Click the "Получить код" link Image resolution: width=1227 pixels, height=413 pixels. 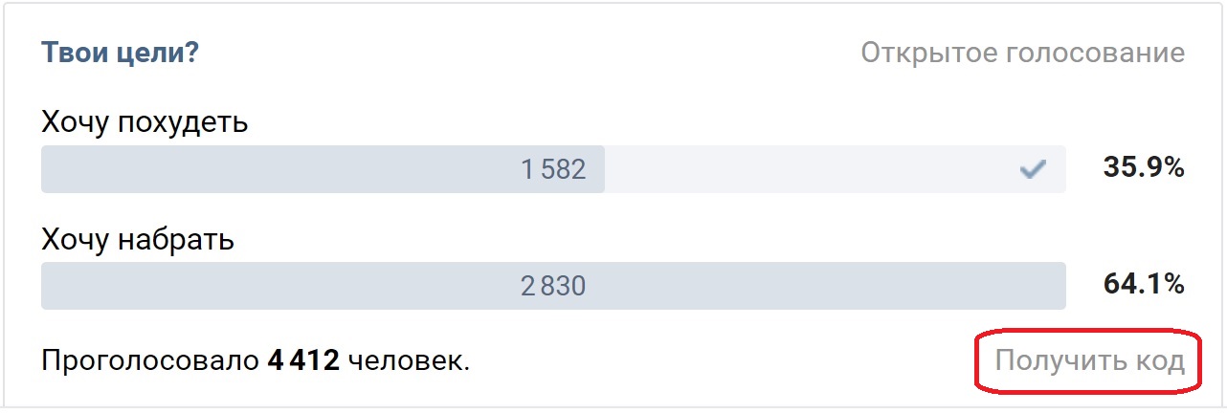point(1089,362)
